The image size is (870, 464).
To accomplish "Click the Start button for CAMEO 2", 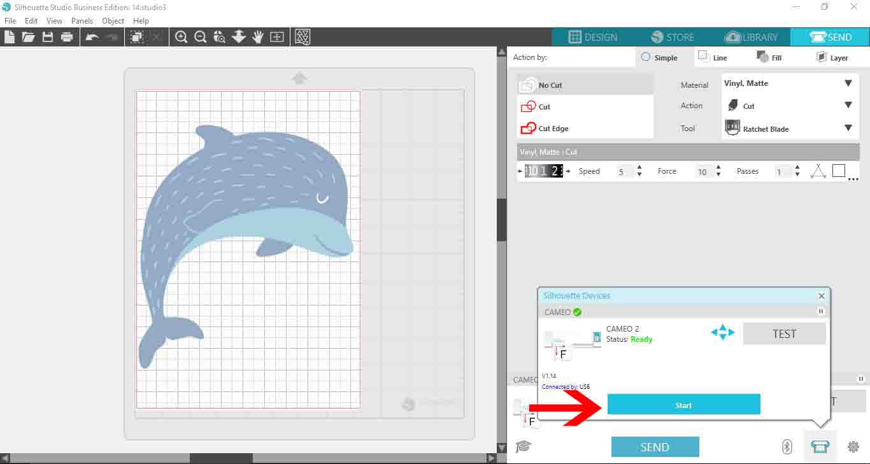I will click(x=683, y=404).
